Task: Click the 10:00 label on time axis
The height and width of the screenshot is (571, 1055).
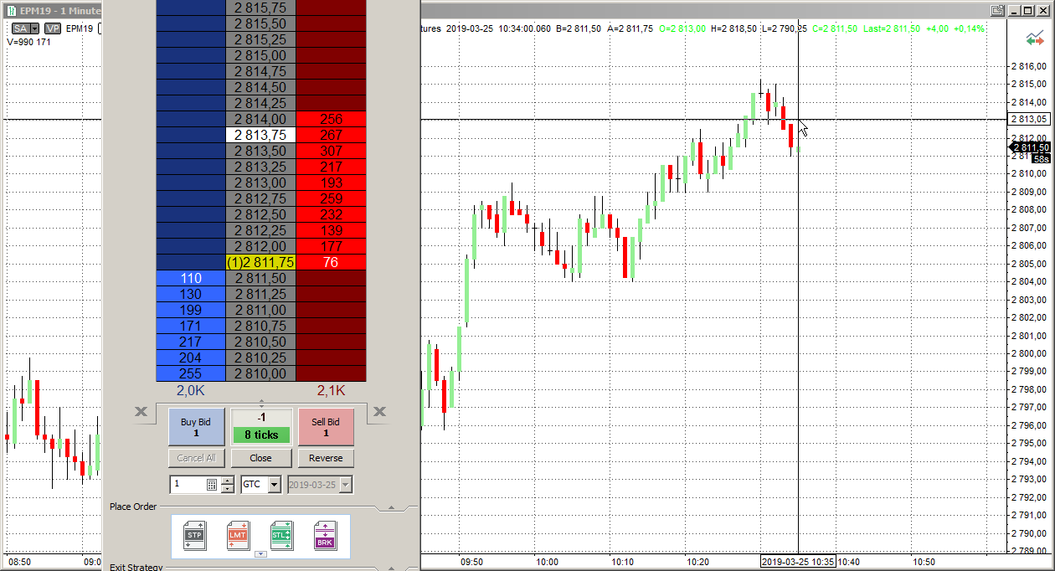Action: (x=548, y=562)
